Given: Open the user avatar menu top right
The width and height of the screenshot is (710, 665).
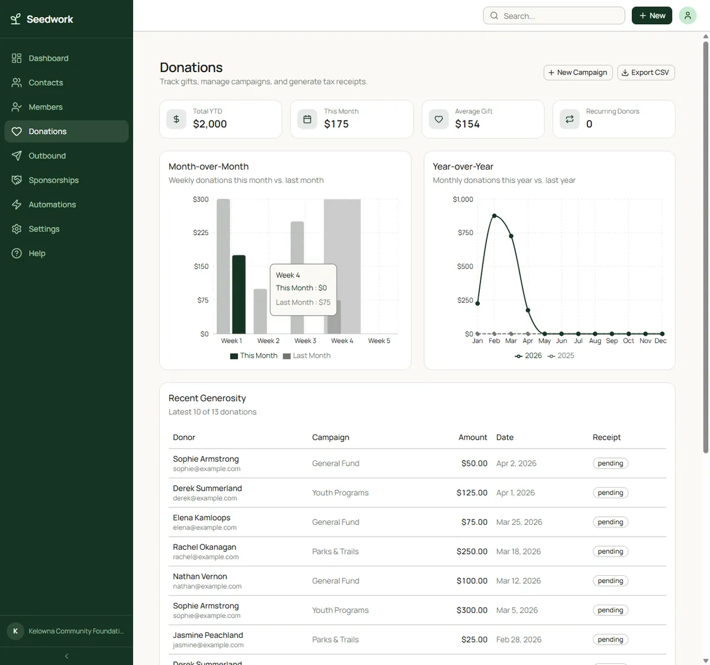Looking at the screenshot, I should click(x=687, y=15).
